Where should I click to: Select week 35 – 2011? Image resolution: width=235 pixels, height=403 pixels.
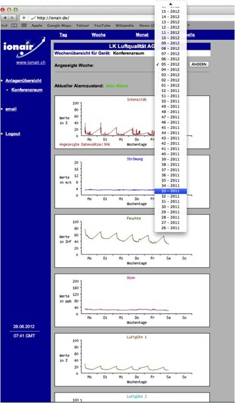[x=171, y=180]
